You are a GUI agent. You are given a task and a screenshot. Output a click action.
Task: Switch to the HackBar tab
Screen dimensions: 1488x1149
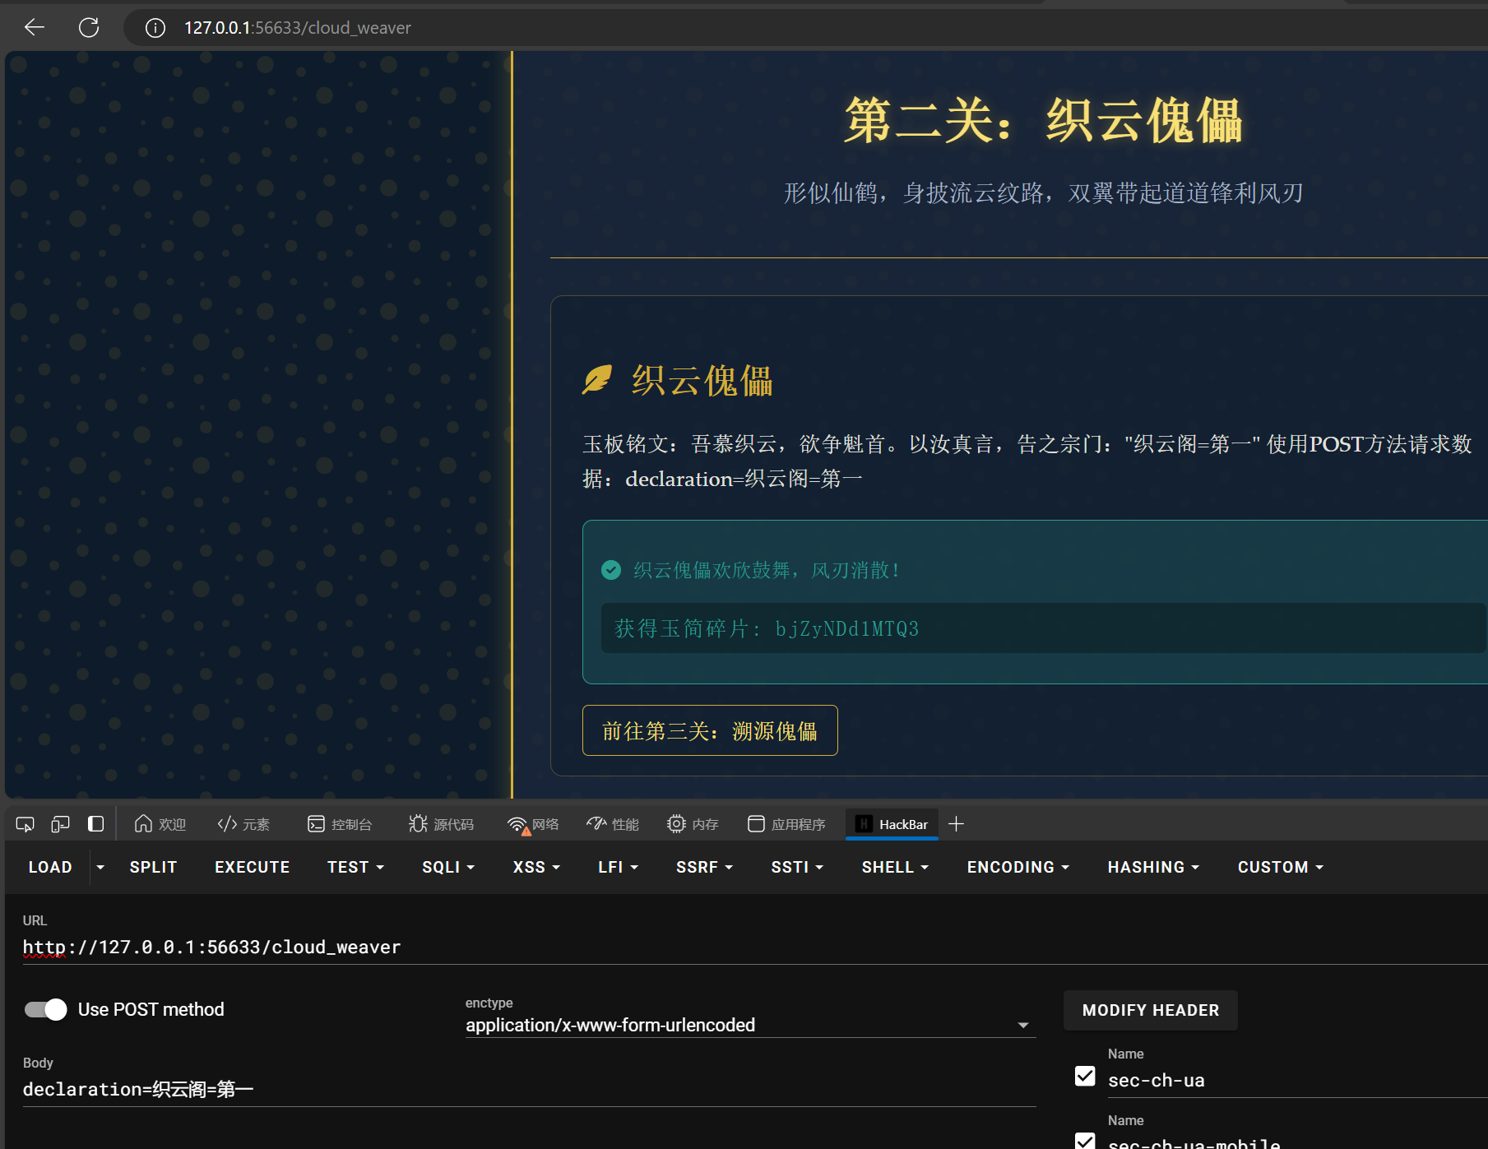[892, 824]
